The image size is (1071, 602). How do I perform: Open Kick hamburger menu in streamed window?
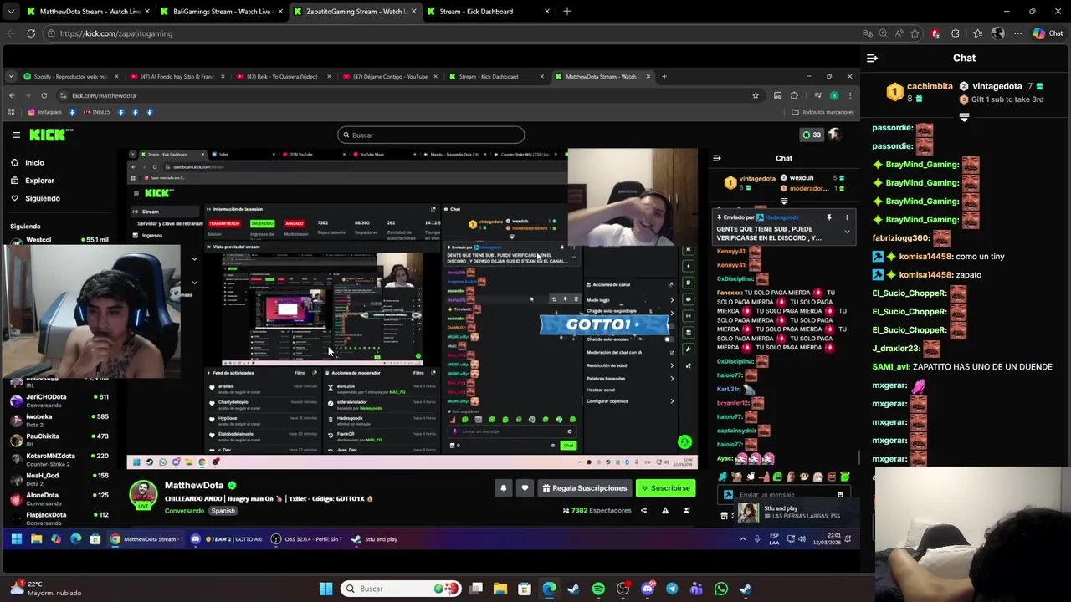pyautogui.click(x=16, y=135)
